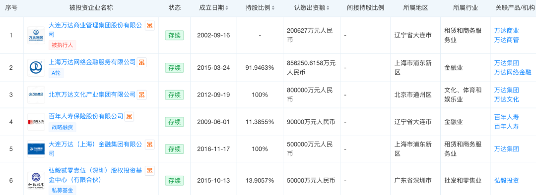Image resolution: width=536 pixels, height=195 pixels.
Task: Sort by 认缴出资额 column
Action: 312,8
